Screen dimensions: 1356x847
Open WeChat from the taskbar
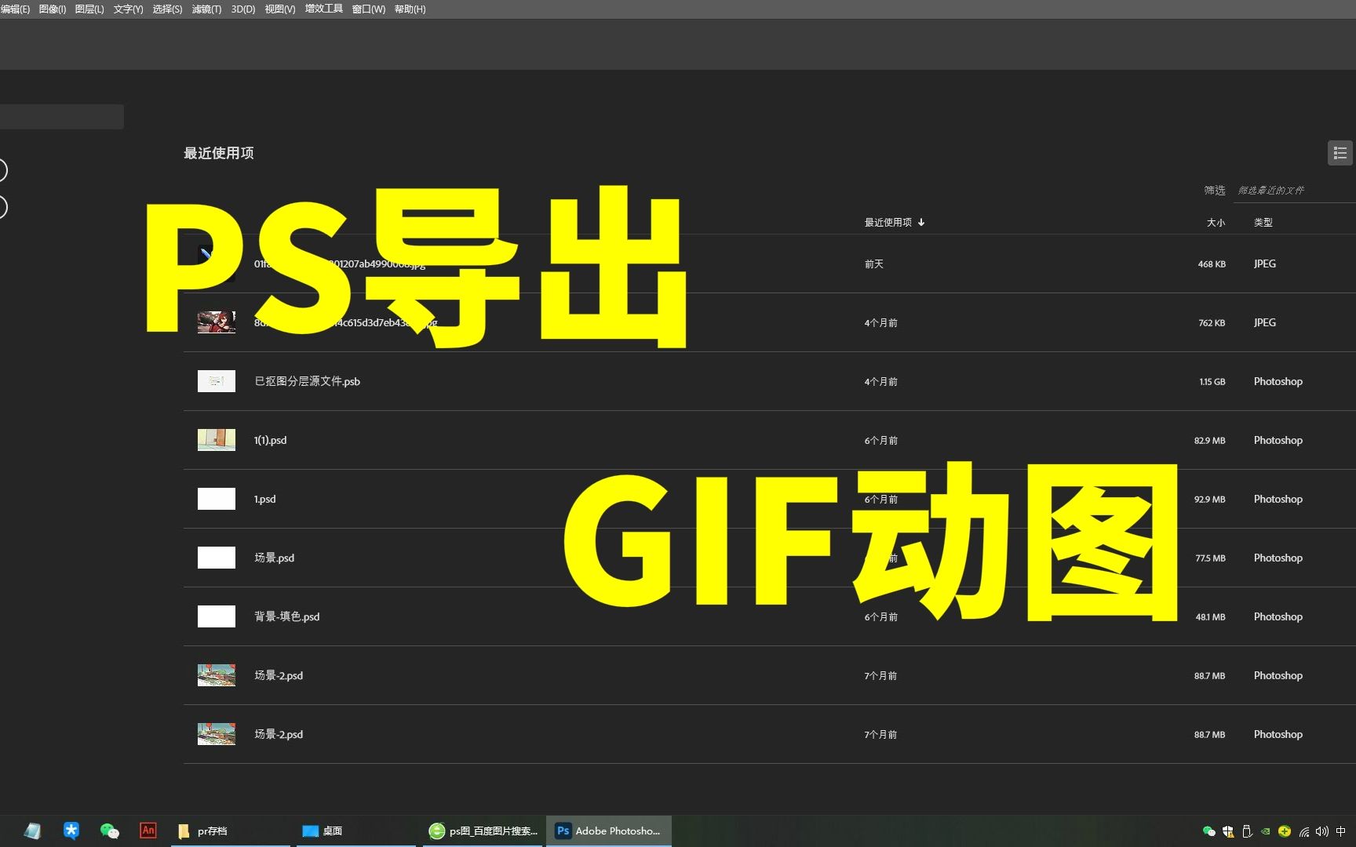click(109, 831)
